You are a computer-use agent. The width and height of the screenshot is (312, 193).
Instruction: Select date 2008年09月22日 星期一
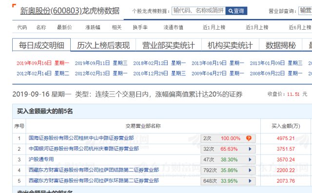point(276,73)
